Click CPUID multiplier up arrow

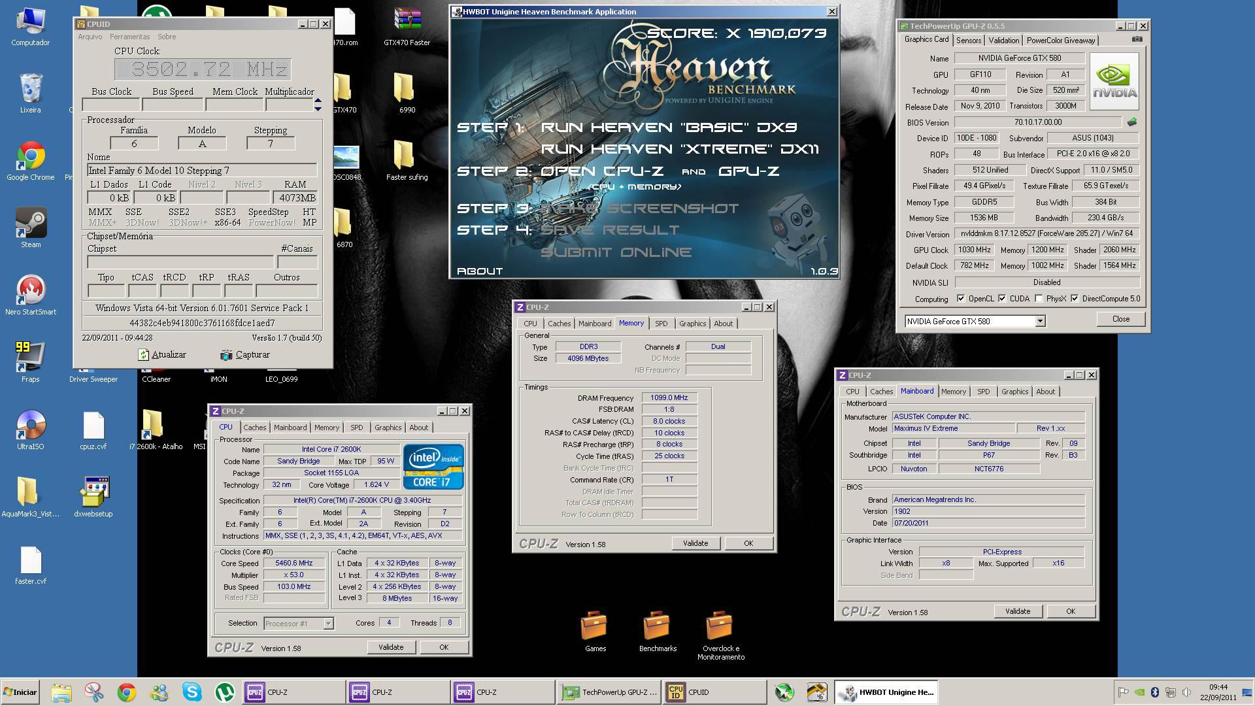[318, 100]
